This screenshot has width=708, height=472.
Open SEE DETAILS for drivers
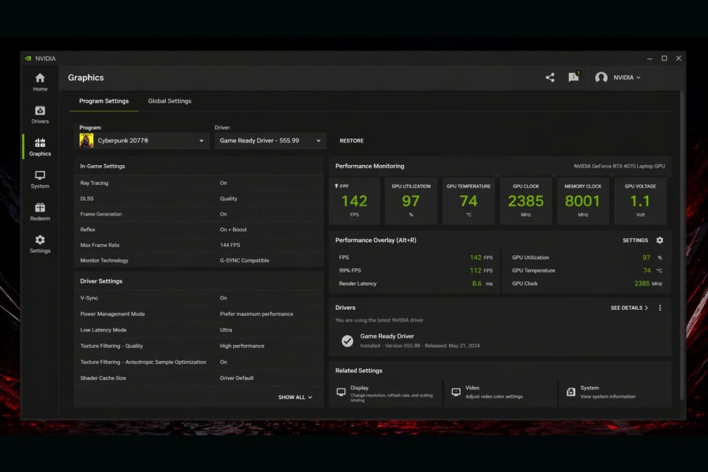[629, 308]
